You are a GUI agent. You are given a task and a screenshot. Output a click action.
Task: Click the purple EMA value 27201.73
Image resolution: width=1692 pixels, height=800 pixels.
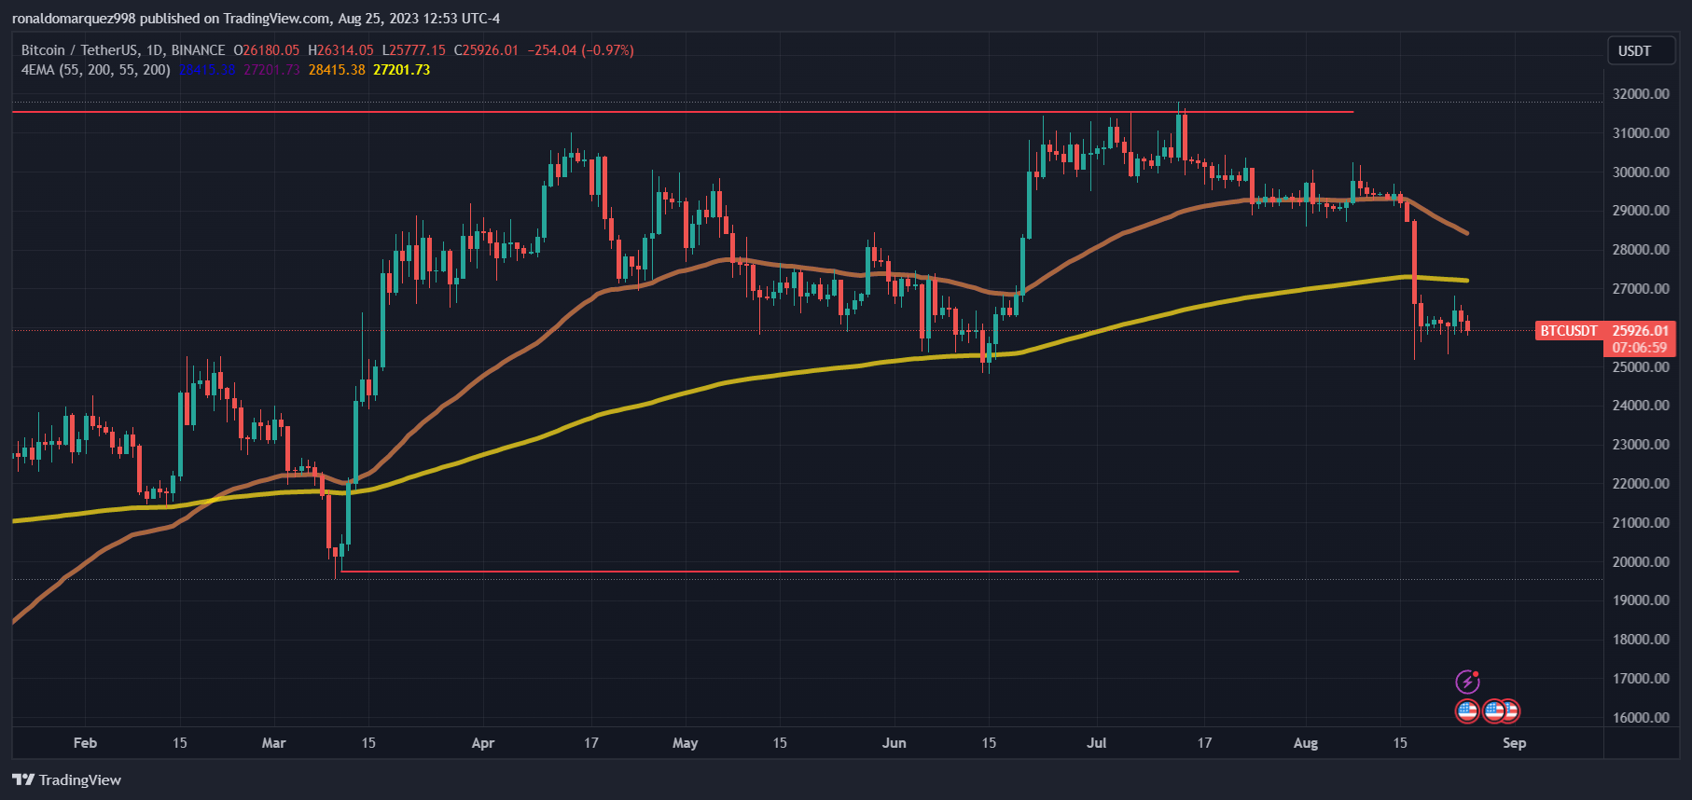coord(271,70)
